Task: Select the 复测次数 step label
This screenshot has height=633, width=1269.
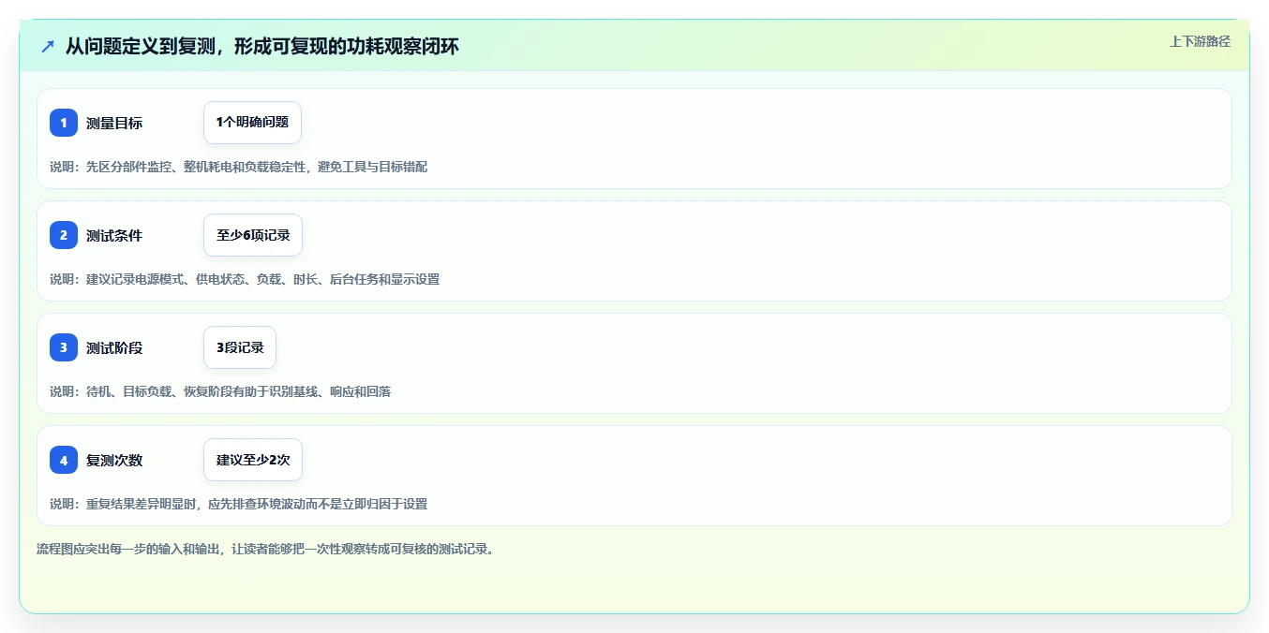Action: 114,460
